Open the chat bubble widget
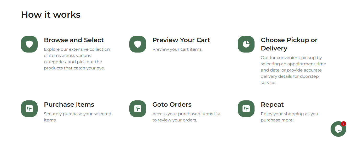Image resolution: width=352 pixels, height=142 pixels. (x=338, y=129)
